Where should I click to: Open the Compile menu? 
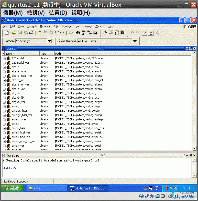[x=32, y=26]
